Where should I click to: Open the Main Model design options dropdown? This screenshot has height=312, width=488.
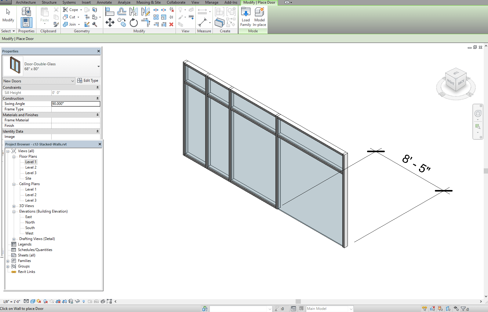point(330,309)
